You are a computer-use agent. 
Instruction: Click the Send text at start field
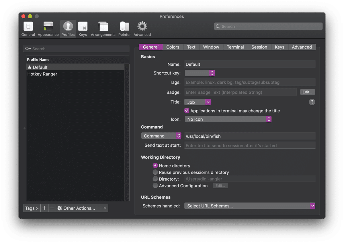tap(250, 146)
